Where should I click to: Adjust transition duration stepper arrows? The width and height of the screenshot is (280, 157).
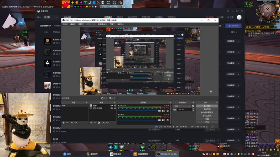tap(193, 110)
